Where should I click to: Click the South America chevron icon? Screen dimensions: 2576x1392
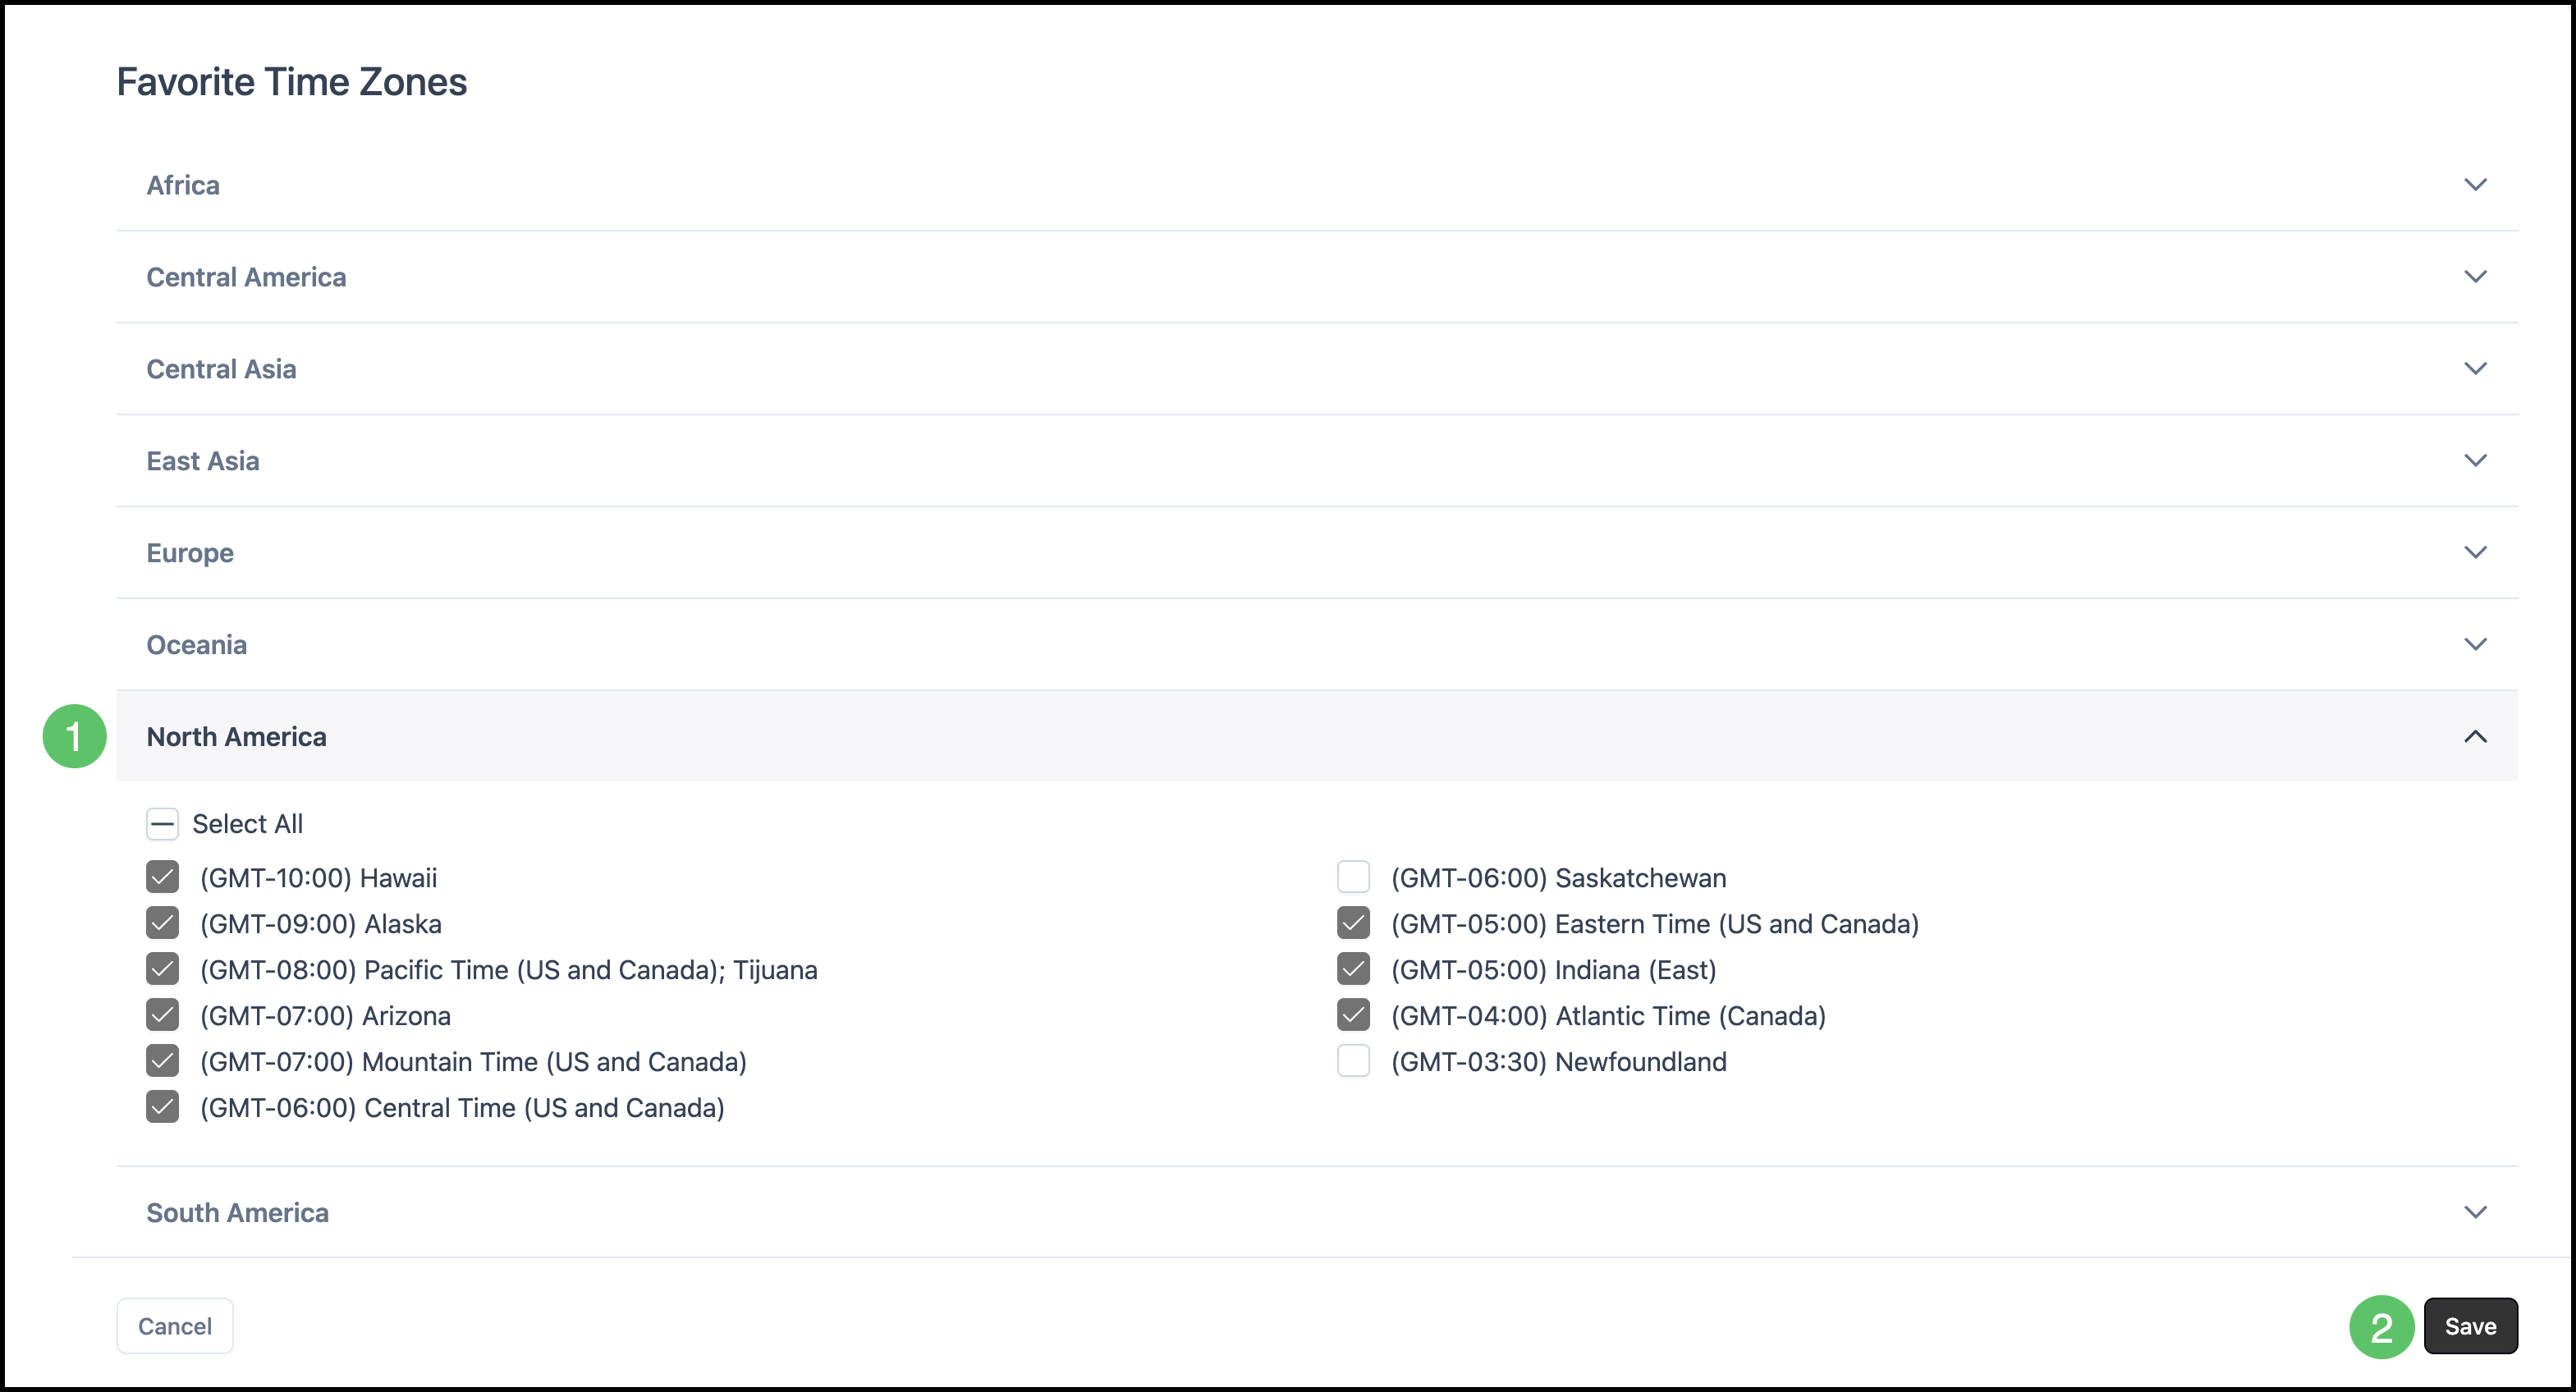tap(2474, 1212)
